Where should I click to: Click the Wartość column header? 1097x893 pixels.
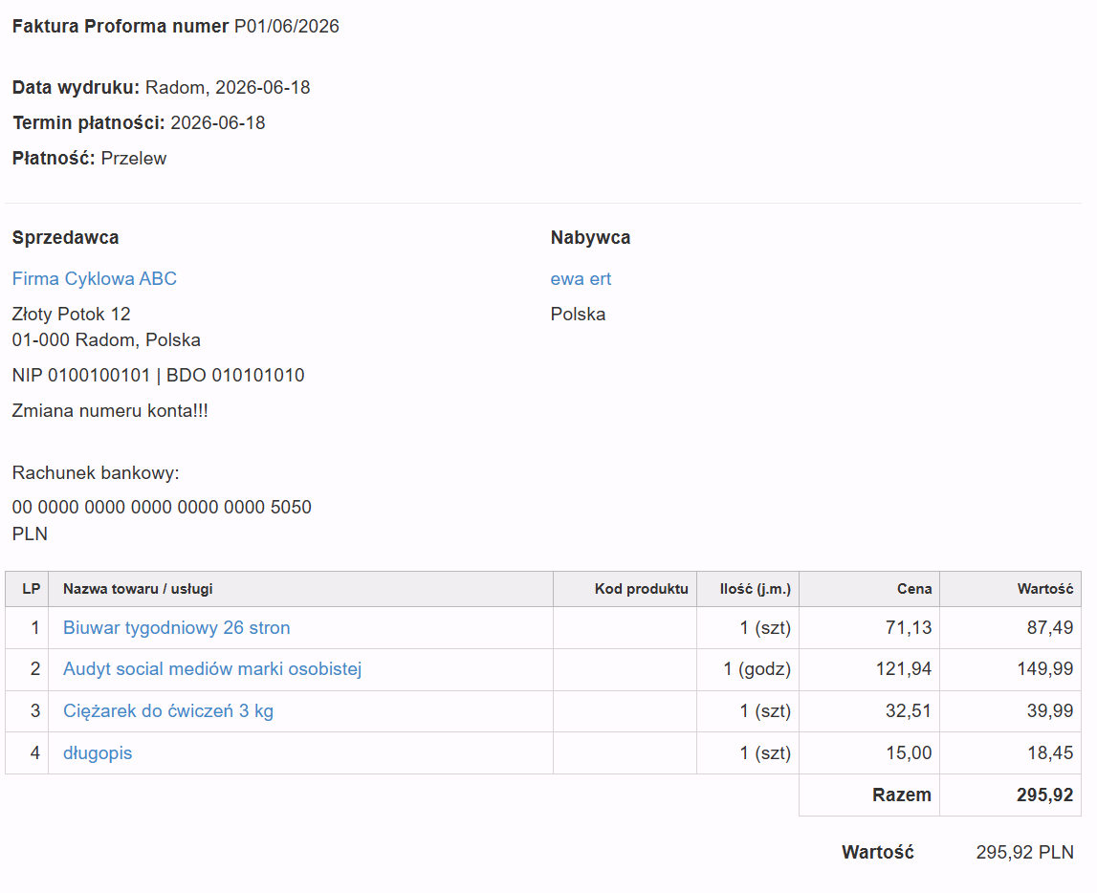tap(1044, 589)
